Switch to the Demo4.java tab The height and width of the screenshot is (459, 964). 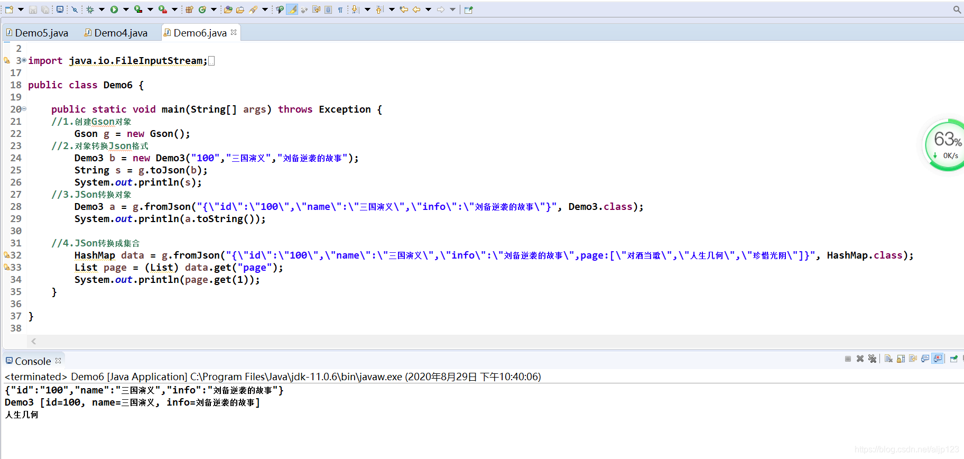[116, 33]
